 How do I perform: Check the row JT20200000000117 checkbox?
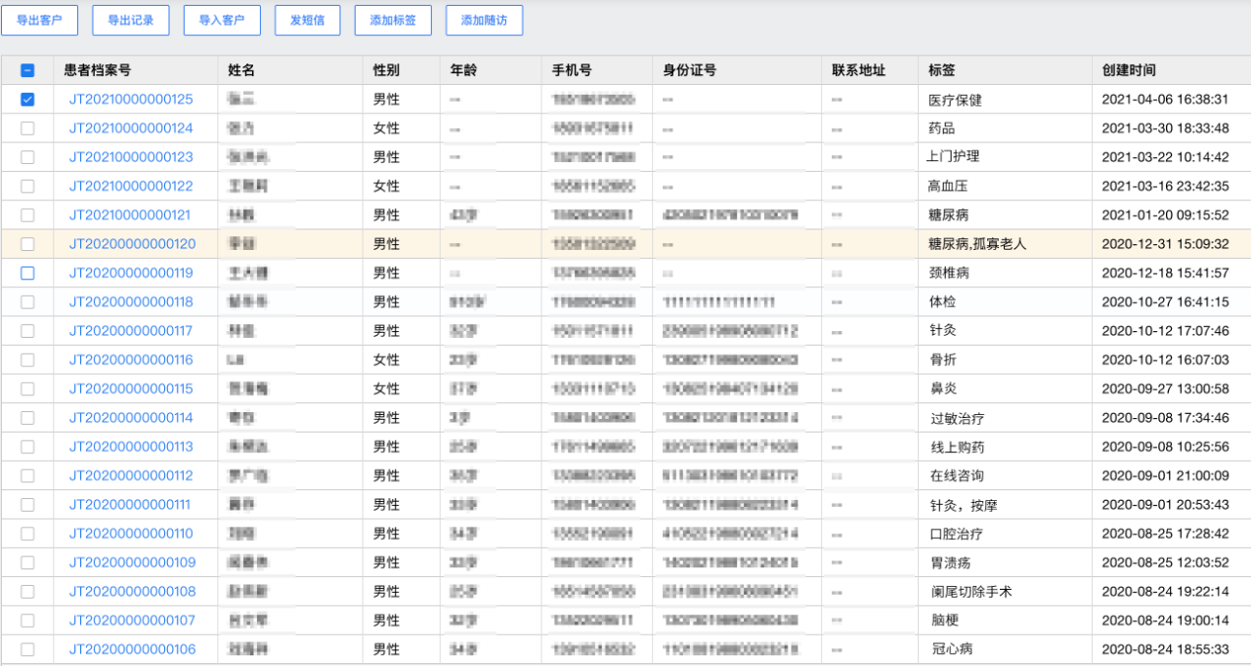tap(27, 331)
